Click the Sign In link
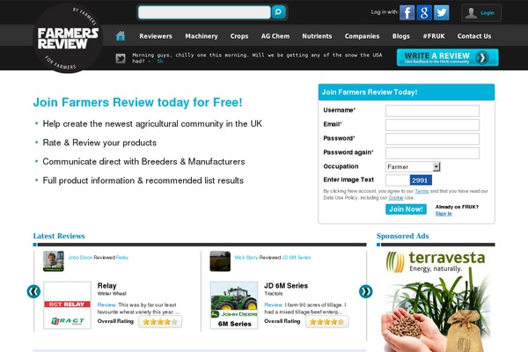Image resolution: width=528 pixels, height=352 pixels. coord(444,214)
